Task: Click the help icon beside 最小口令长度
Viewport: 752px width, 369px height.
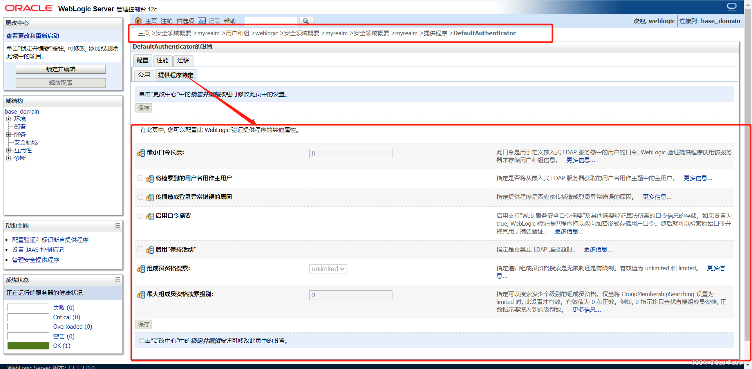Action: coord(141,153)
